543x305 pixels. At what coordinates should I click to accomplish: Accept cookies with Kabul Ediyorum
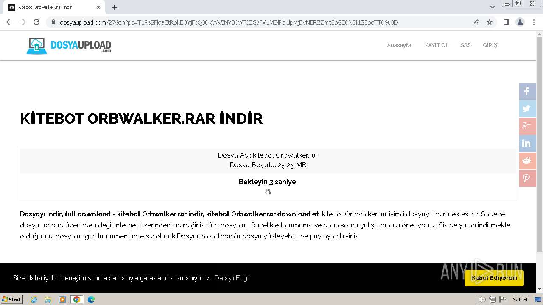494,278
